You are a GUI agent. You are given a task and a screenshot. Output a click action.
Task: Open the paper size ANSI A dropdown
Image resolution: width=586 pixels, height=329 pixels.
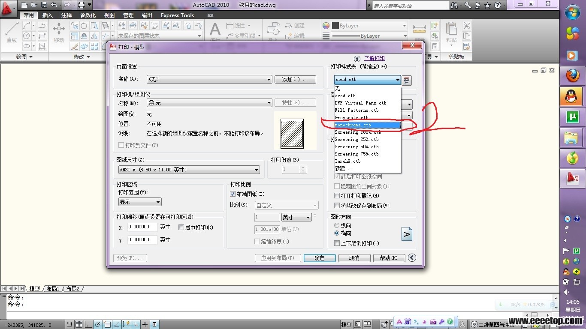189,170
